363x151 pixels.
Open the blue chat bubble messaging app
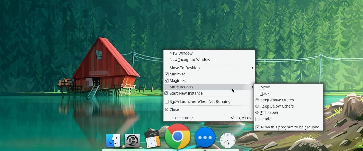(205, 137)
